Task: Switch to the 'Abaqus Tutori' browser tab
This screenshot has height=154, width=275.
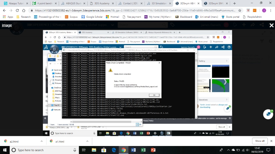Action: tap(16, 3)
